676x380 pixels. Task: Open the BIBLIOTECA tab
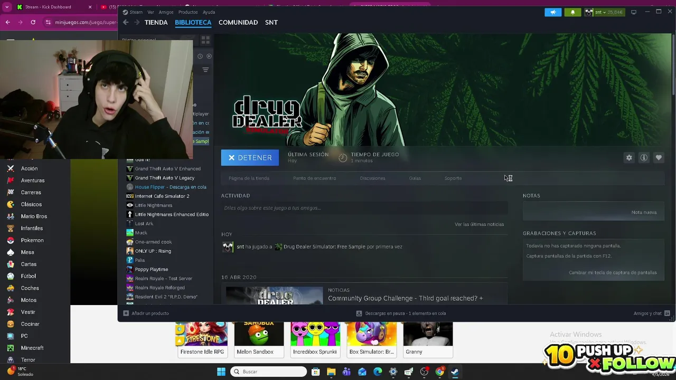(193, 22)
